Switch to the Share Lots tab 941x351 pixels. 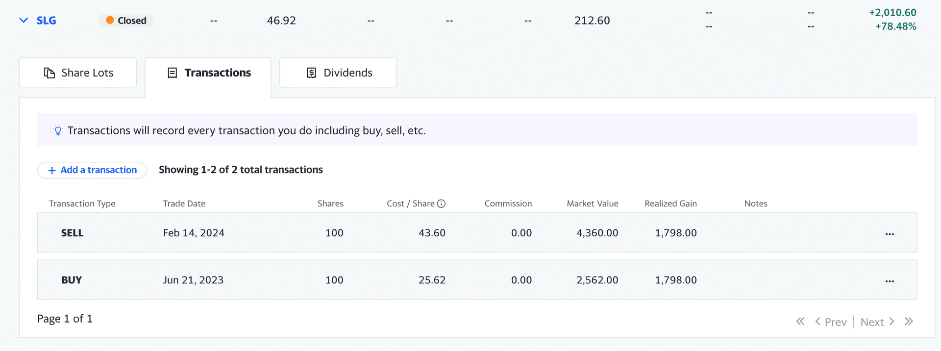point(78,73)
